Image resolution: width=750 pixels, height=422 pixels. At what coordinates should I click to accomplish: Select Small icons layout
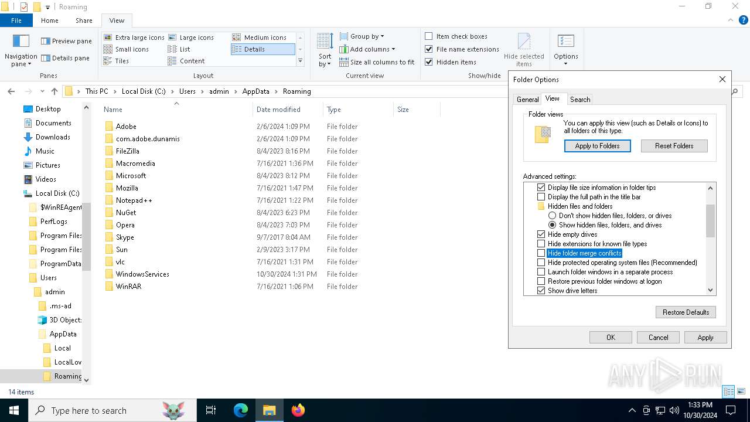click(x=127, y=49)
